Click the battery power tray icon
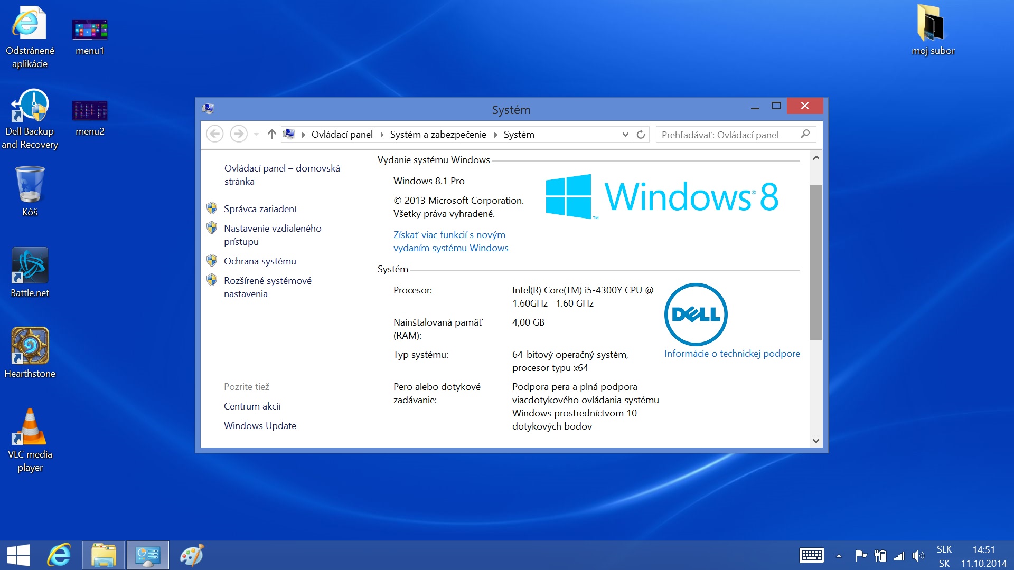1014x570 pixels. click(880, 555)
